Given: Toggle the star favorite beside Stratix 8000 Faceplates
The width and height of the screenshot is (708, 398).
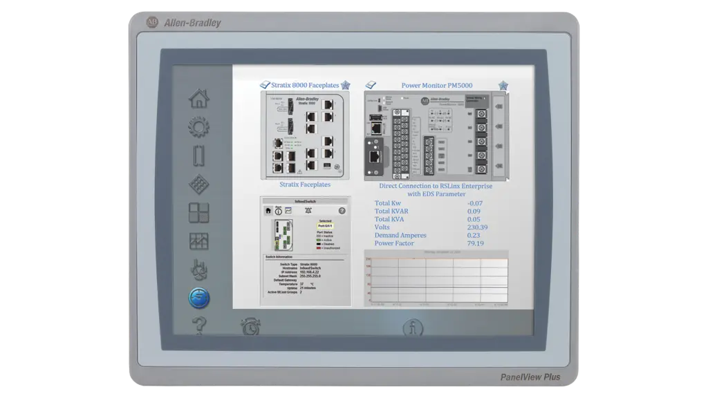Looking at the screenshot, I should point(344,84).
